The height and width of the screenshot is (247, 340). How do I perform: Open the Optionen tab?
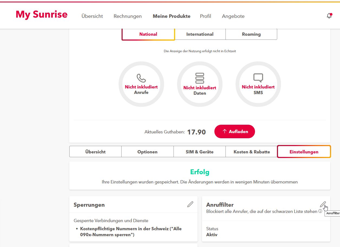point(147,152)
